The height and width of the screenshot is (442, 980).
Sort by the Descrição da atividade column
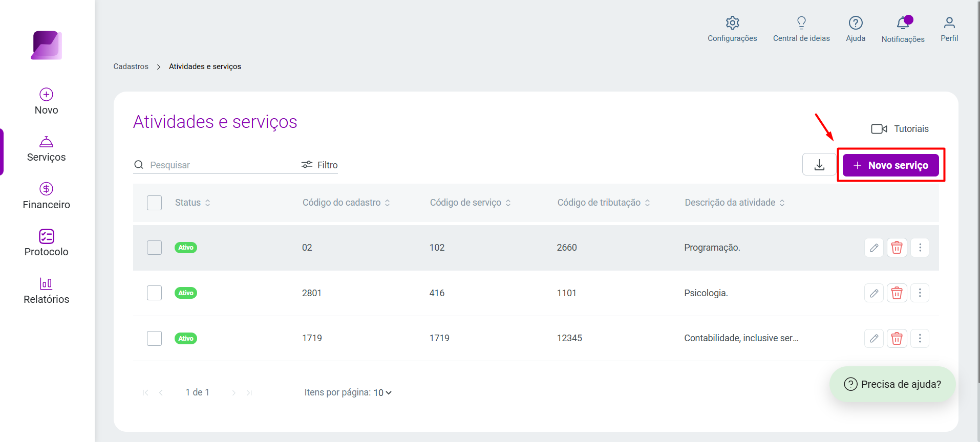pyautogui.click(x=735, y=203)
